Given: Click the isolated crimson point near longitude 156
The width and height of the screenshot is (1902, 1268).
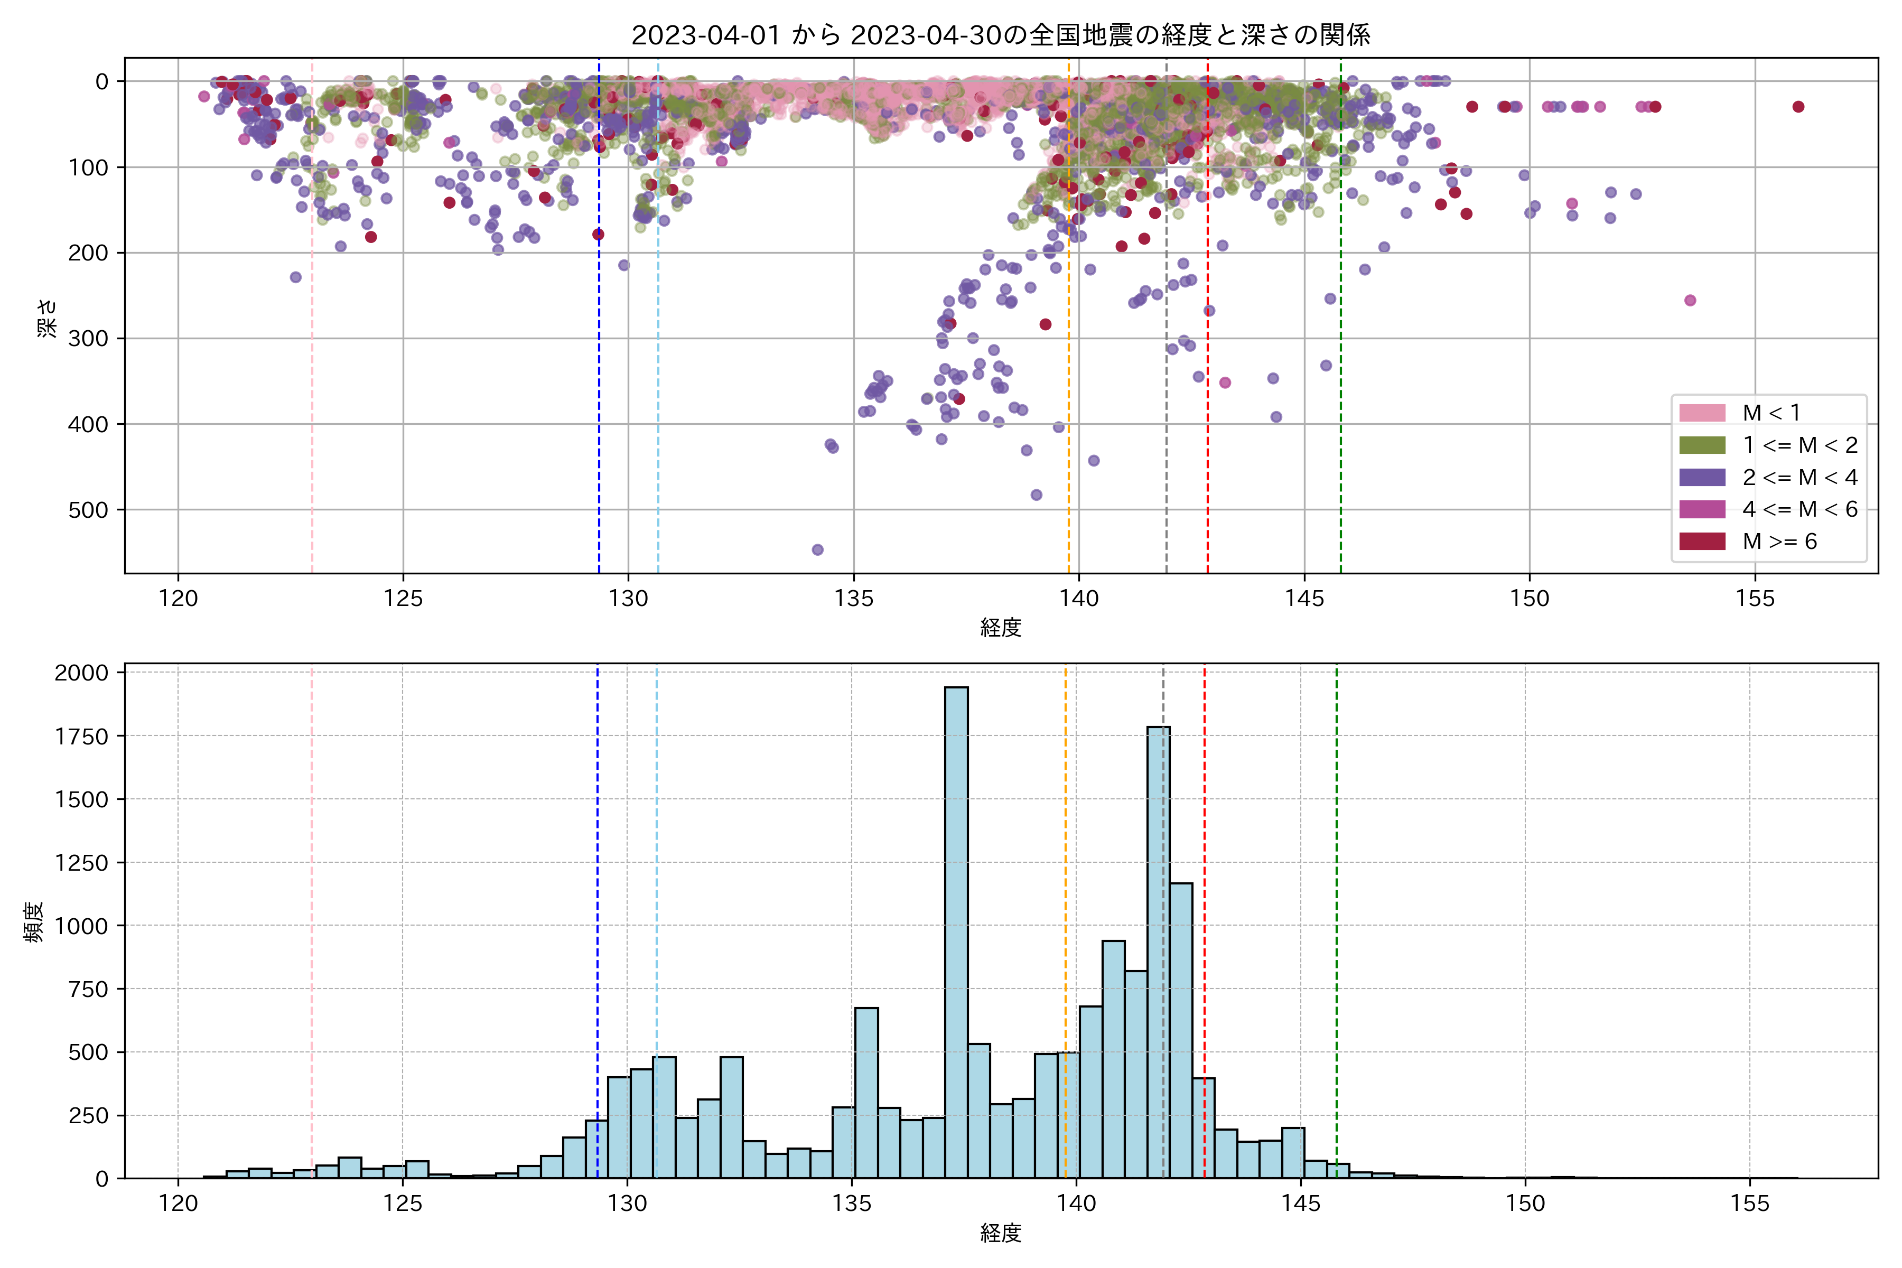Looking at the screenshot, I should point(1798,107).
